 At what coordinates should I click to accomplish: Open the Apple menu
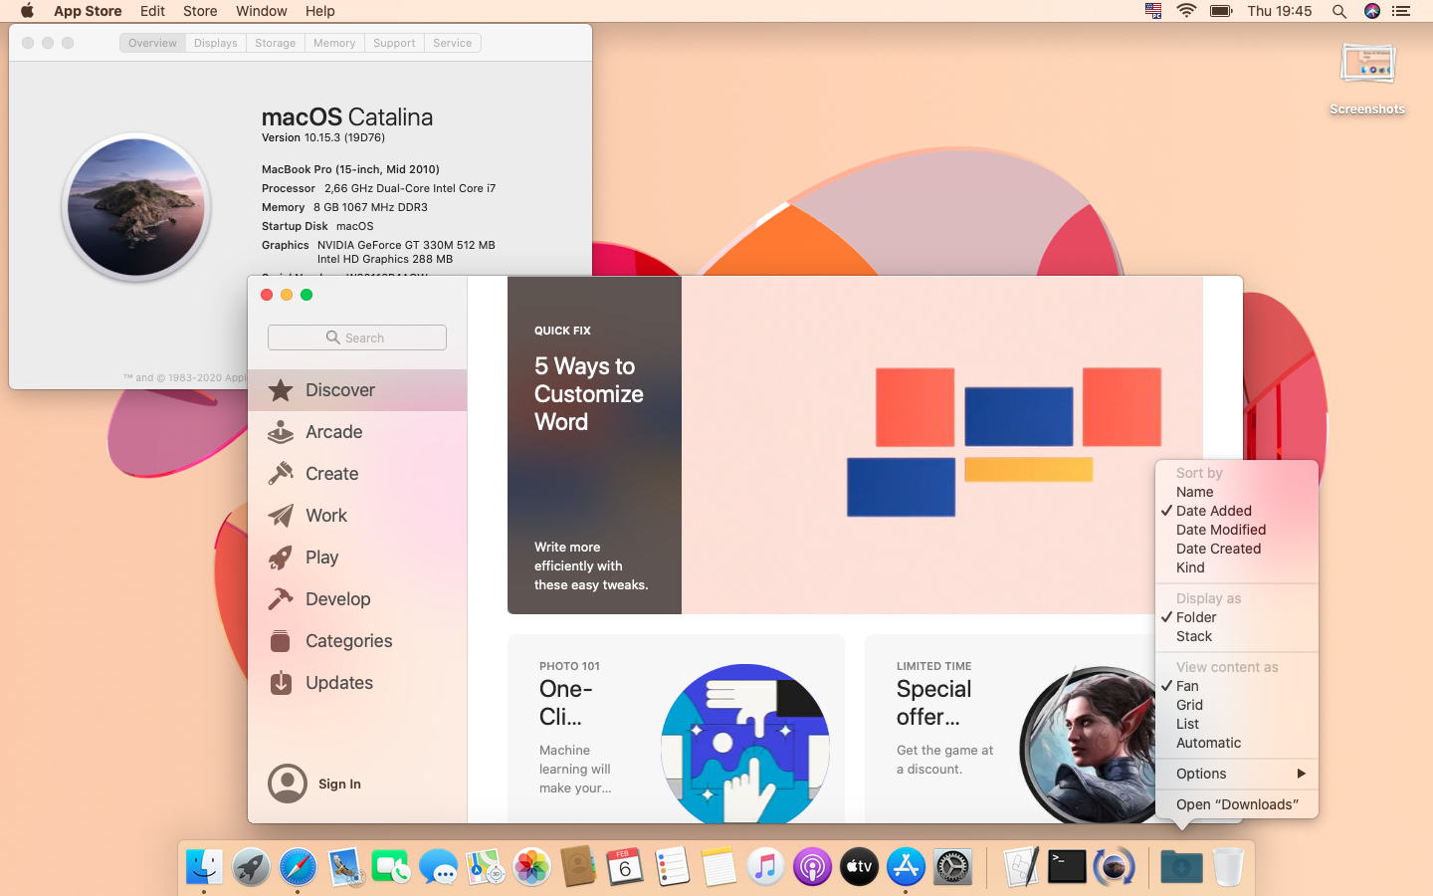27,11
